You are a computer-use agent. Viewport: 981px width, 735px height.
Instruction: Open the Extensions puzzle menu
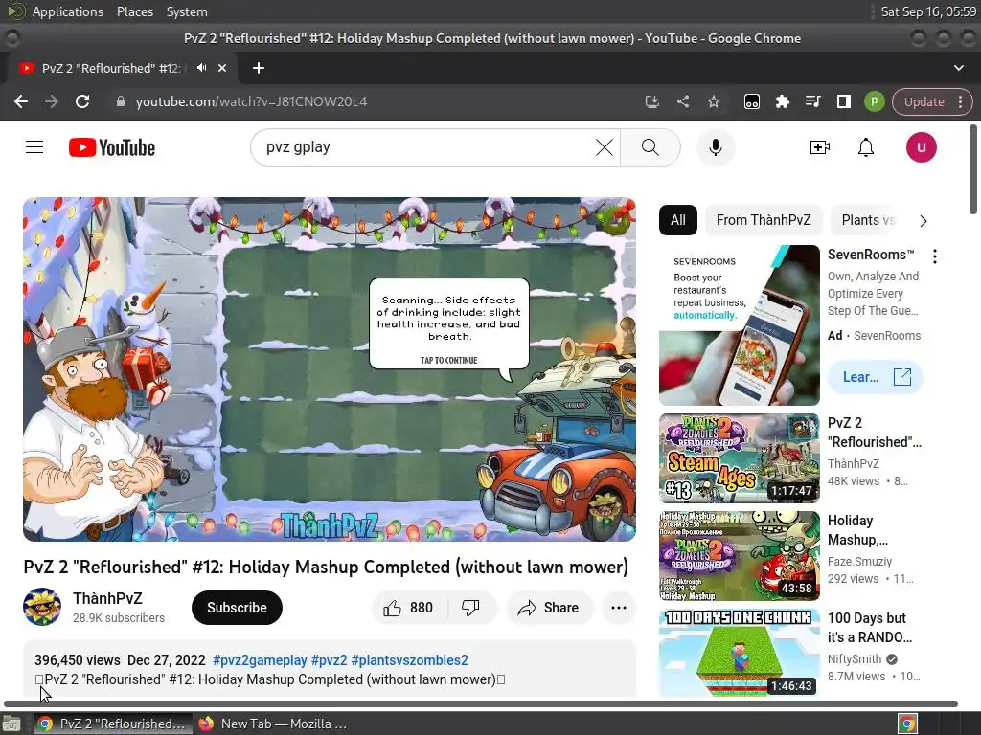tap(782, 101)
